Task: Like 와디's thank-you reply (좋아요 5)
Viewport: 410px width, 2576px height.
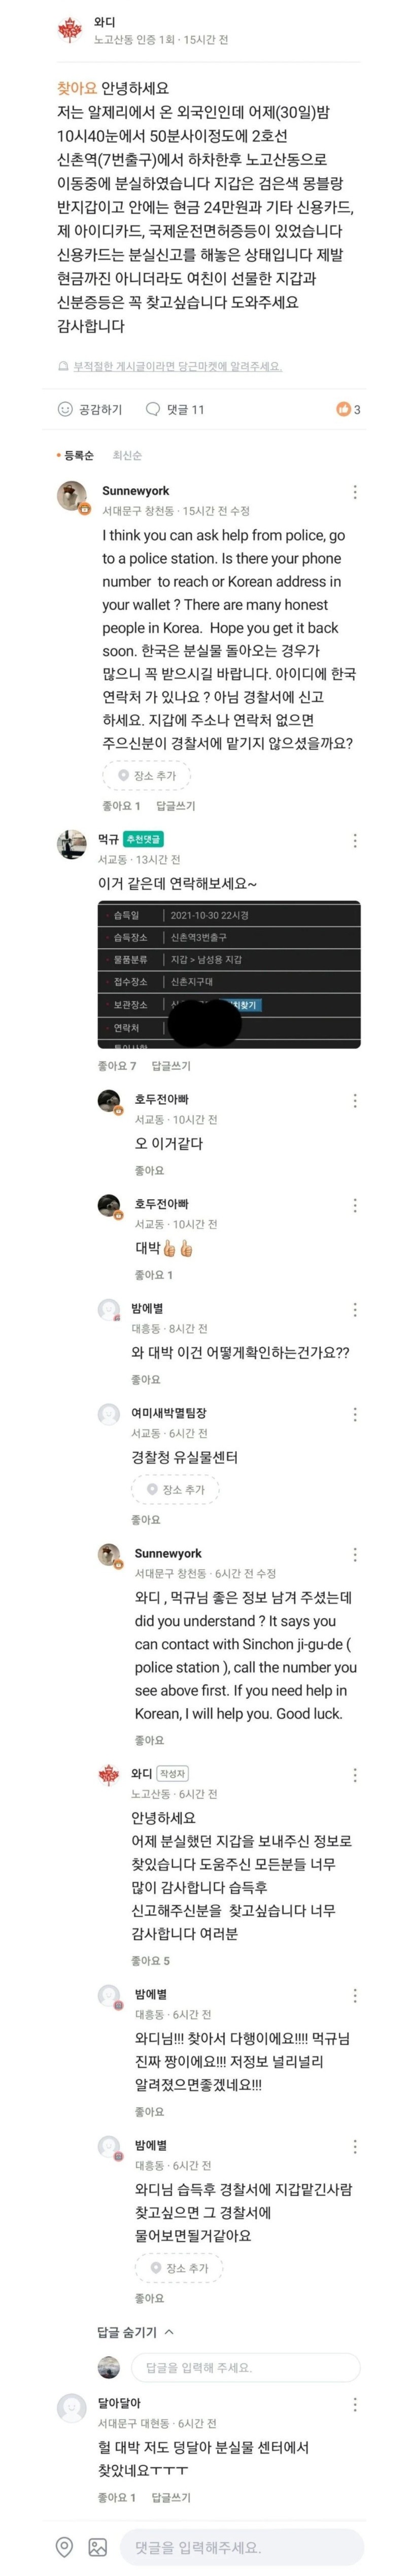Action: pos(150,1961)
